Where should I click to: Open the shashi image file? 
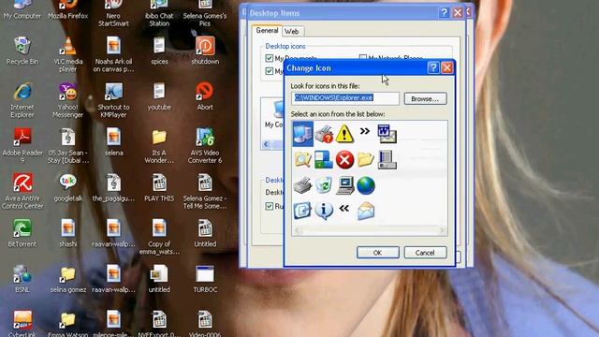68,233
